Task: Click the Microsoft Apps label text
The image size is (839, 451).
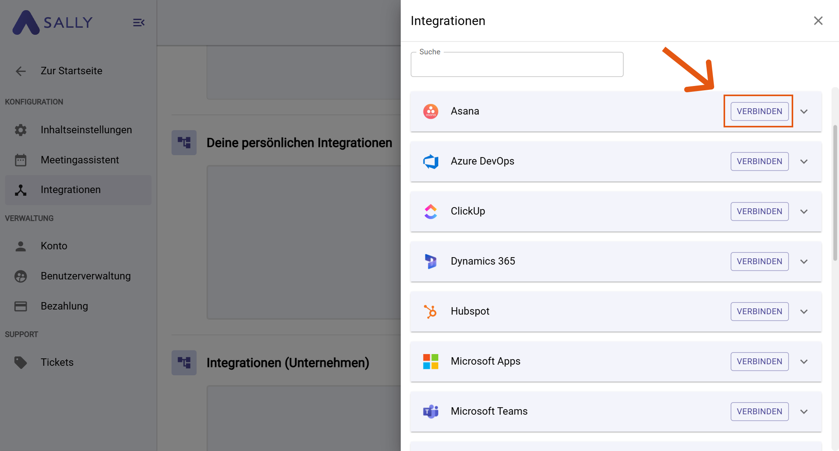Action: (x=486, y=362)
